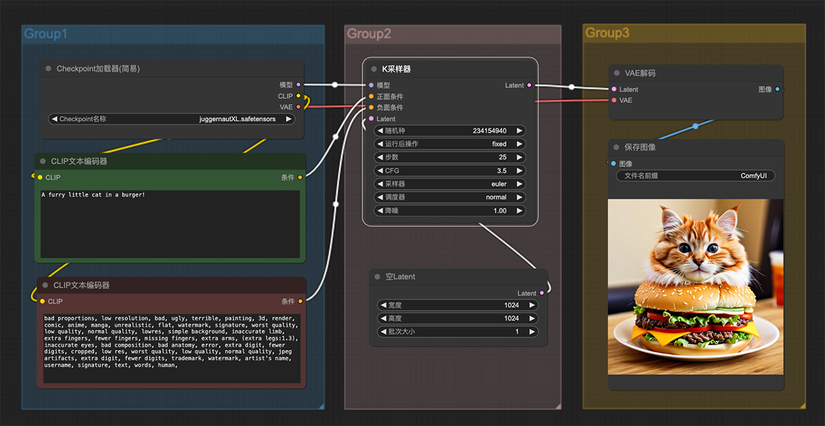Collapse the K采样器 node via its title dot
This screenshot has height=426, width=825.
(374, 69)
